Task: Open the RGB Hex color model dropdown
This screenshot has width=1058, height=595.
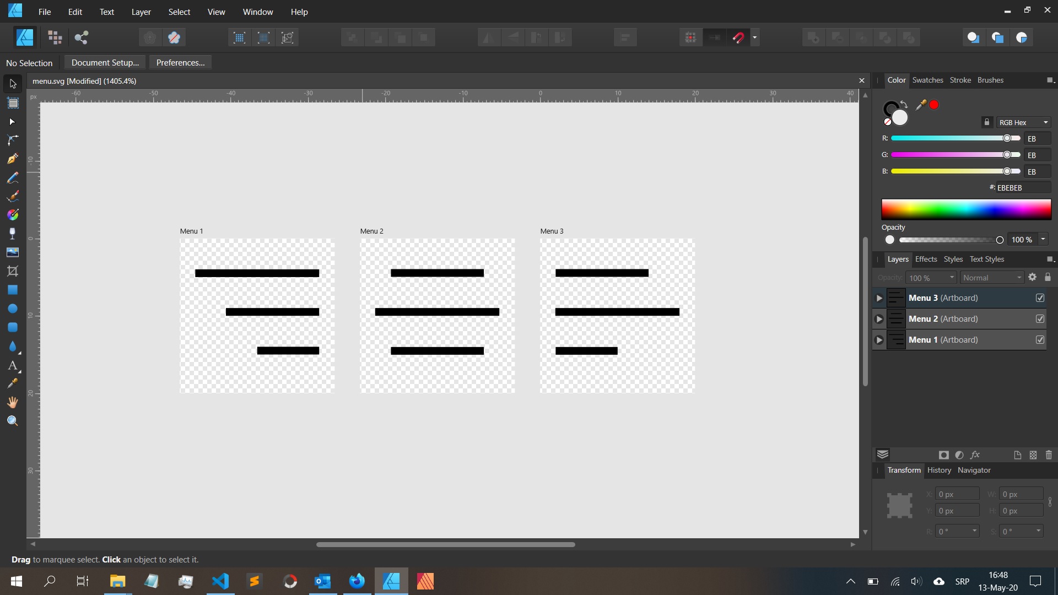Action: point(1023,122)
